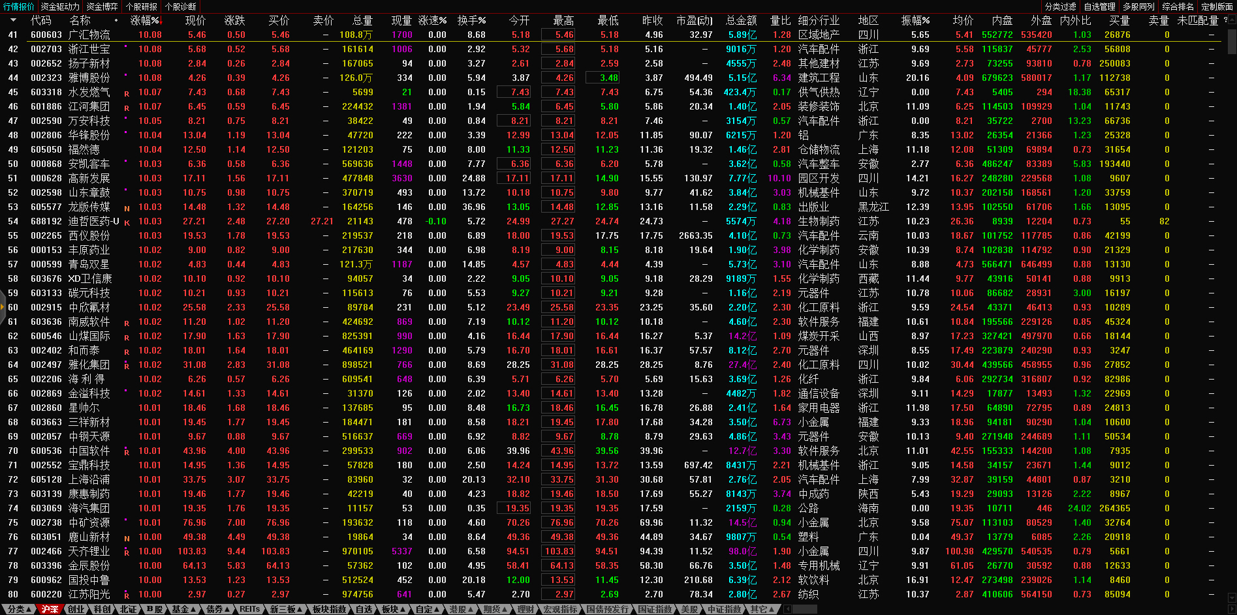Click the dot marker beside 浙江世宝
The width and height of the screenshot is (1237, 615).
coord(125,48)
